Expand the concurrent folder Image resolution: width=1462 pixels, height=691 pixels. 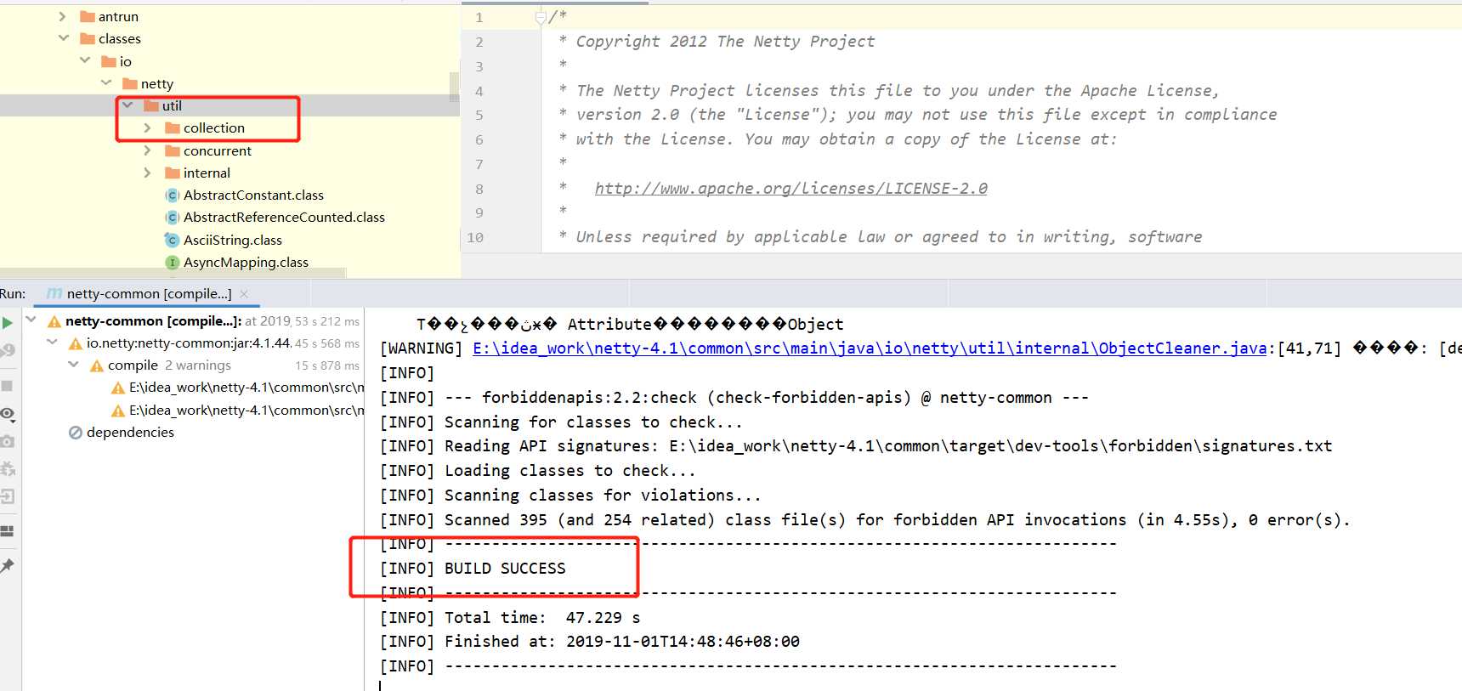148,150
